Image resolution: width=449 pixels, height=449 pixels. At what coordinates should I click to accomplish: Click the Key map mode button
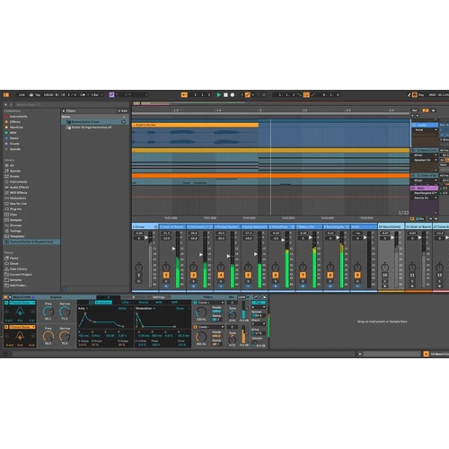click(421, 95)
